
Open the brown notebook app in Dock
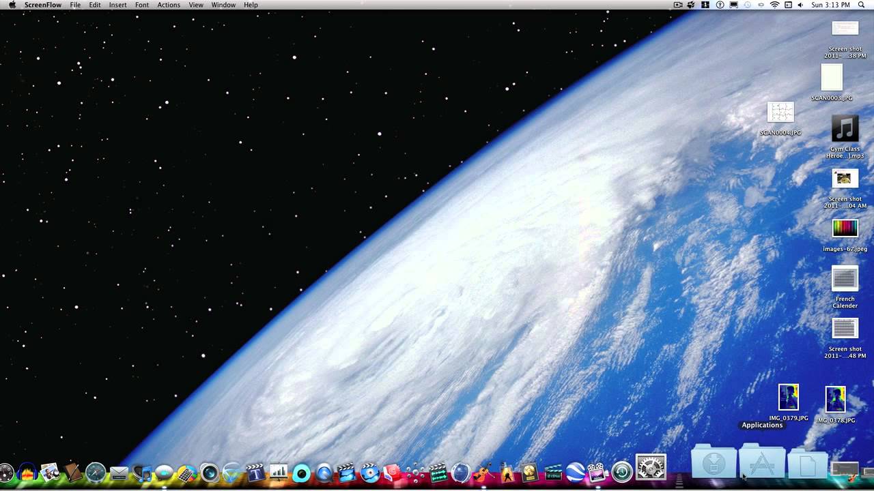(72, 472)
